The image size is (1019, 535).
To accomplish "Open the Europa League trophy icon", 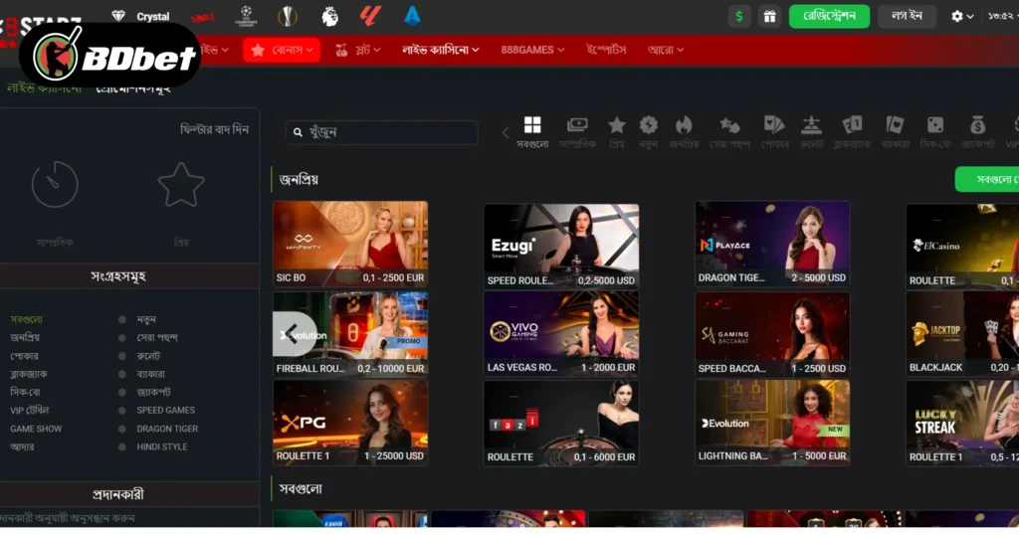I will coord(288,16).
